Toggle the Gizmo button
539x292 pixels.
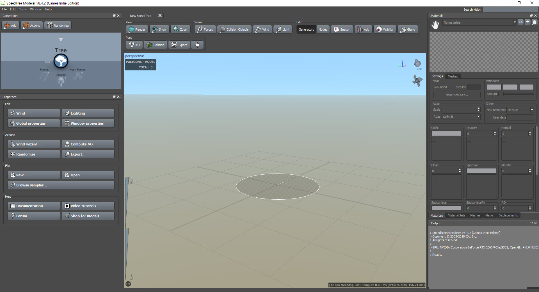coord(408,29)
